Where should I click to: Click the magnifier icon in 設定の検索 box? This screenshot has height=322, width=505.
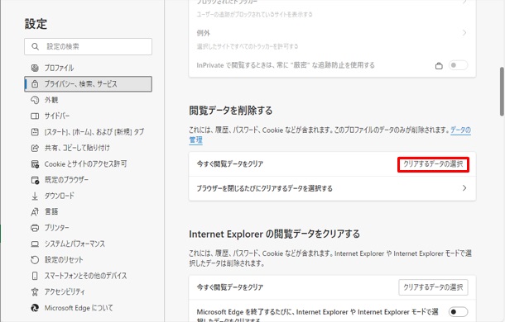click(x=35, y=46)
